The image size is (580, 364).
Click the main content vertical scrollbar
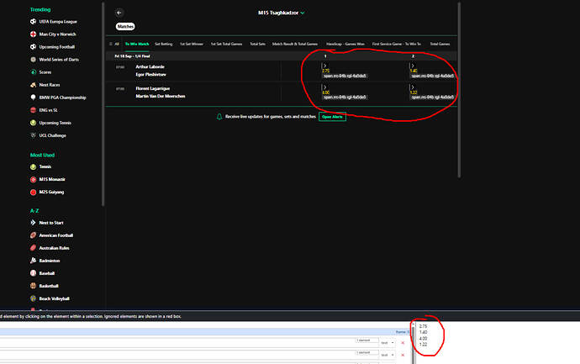pos(459,90)
